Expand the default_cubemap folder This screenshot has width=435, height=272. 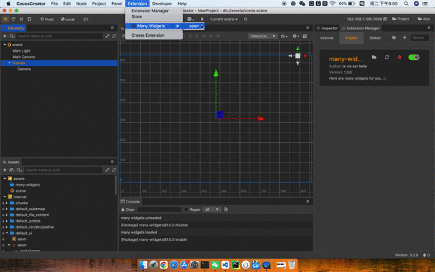point(7,209)
